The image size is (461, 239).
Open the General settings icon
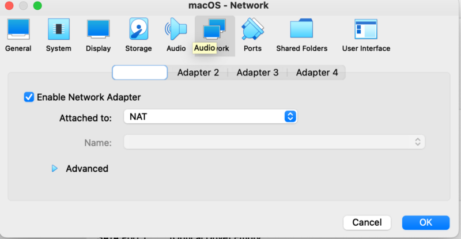18,29
